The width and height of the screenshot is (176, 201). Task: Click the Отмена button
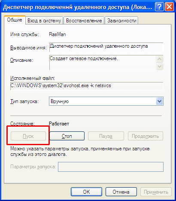pos(121,192)
